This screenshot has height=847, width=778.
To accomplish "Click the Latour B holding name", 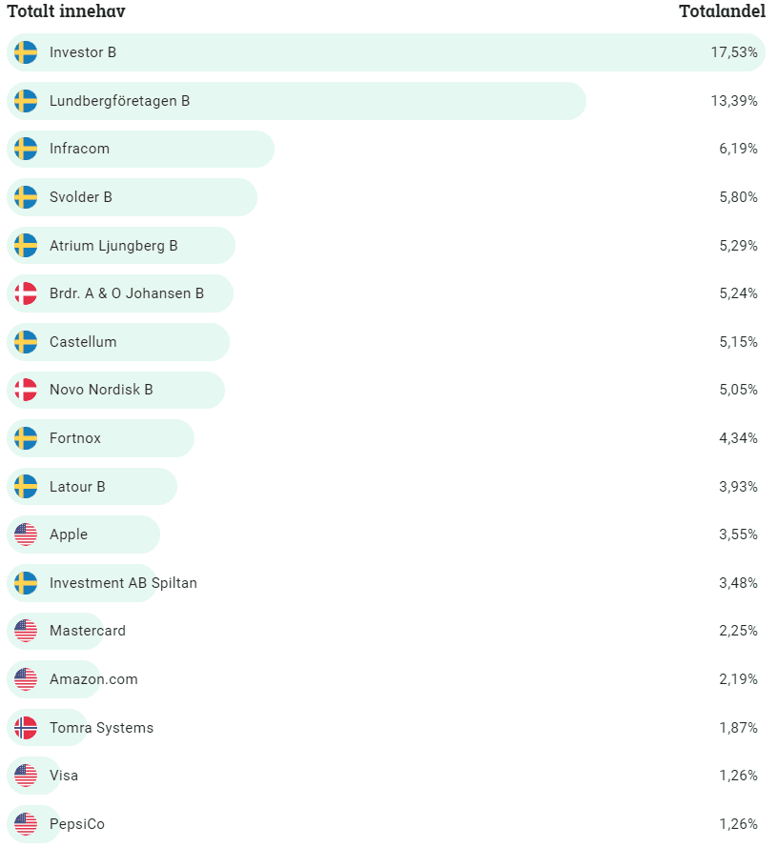I will 77,487.
